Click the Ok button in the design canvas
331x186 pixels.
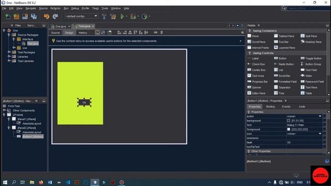(x=84, y=102)
